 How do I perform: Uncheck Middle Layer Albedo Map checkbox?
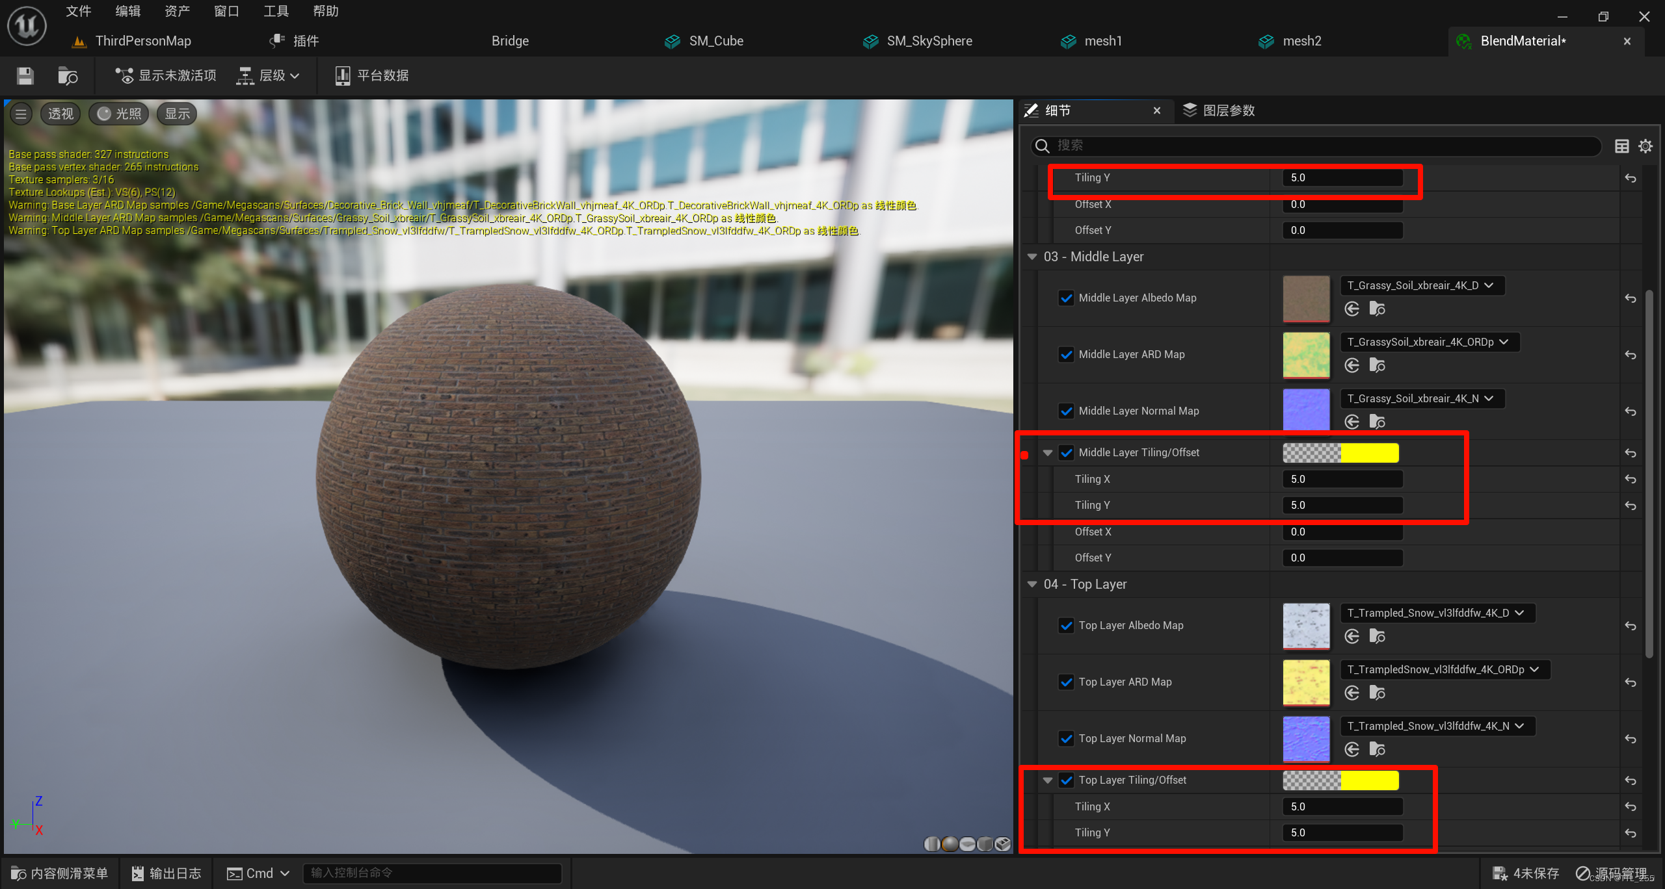tap(1066, 298)
